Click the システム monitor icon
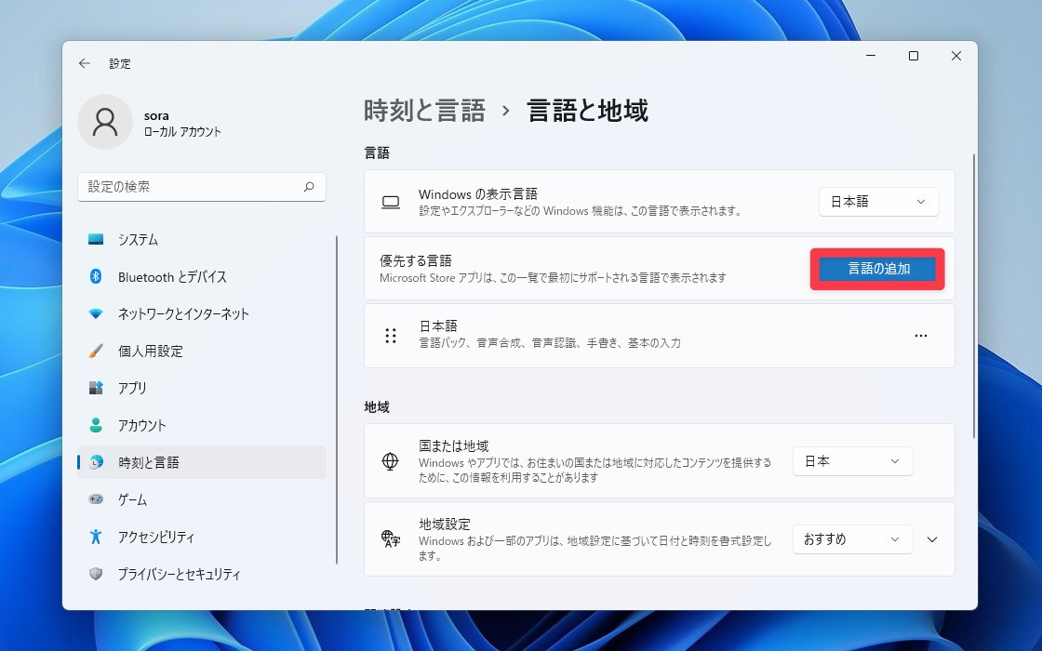Image resolution: width=1042 pixels, height=651 pixels. (x=96, y=239)
